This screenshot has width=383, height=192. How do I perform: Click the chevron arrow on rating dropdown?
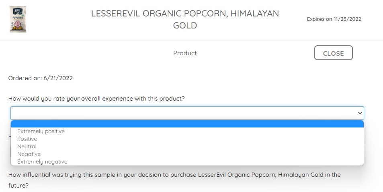tap(360, 113)
